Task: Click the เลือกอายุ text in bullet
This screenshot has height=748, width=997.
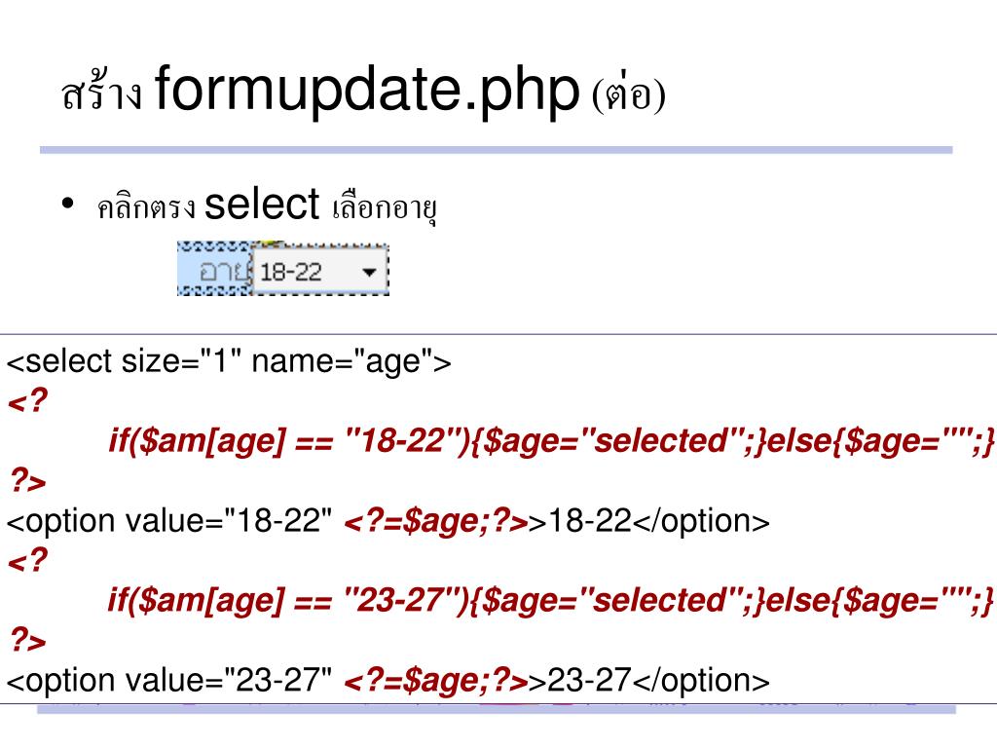Action: (x=381, y=207)
